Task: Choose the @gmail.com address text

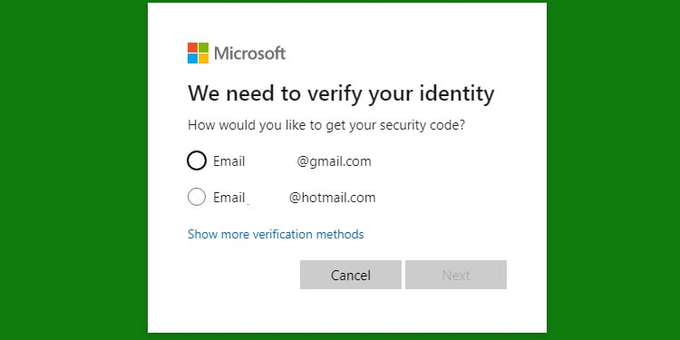Action: (334, 161)
